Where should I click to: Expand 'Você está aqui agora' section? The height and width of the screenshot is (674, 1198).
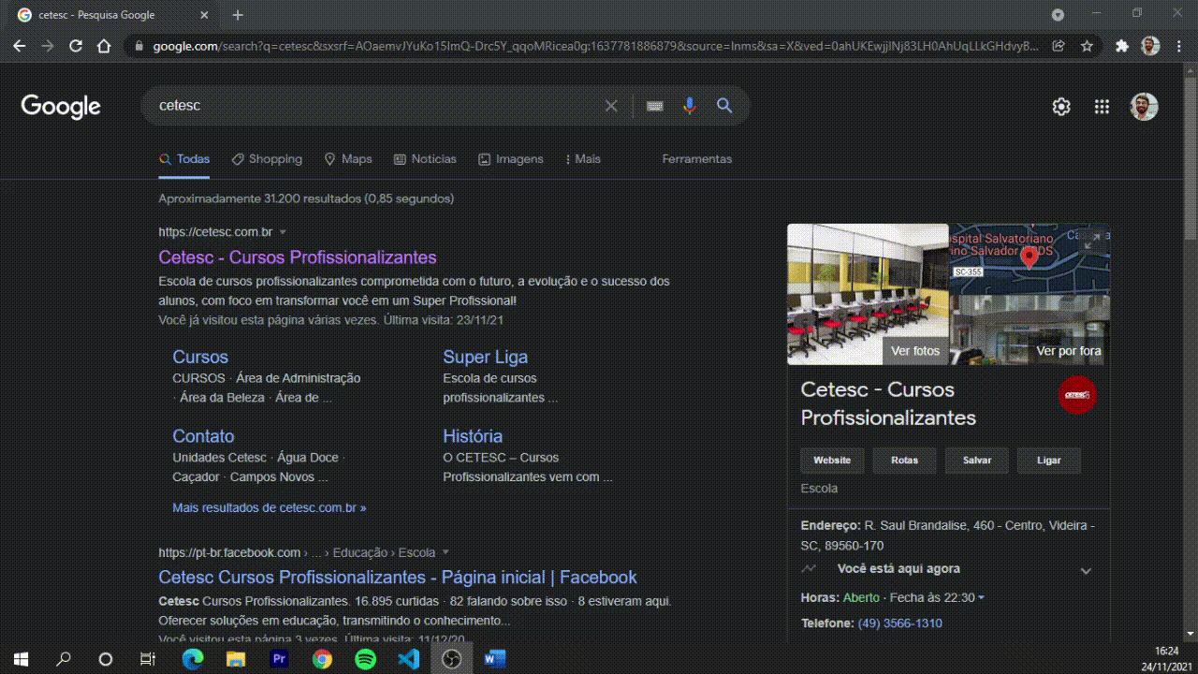pyautogui.click(x=1086, y=570)
